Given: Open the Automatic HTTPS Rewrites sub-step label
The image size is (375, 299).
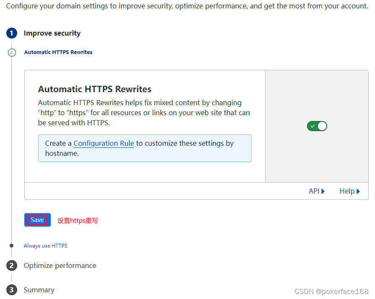Looking at the screenshot, I should click(58, 52).
